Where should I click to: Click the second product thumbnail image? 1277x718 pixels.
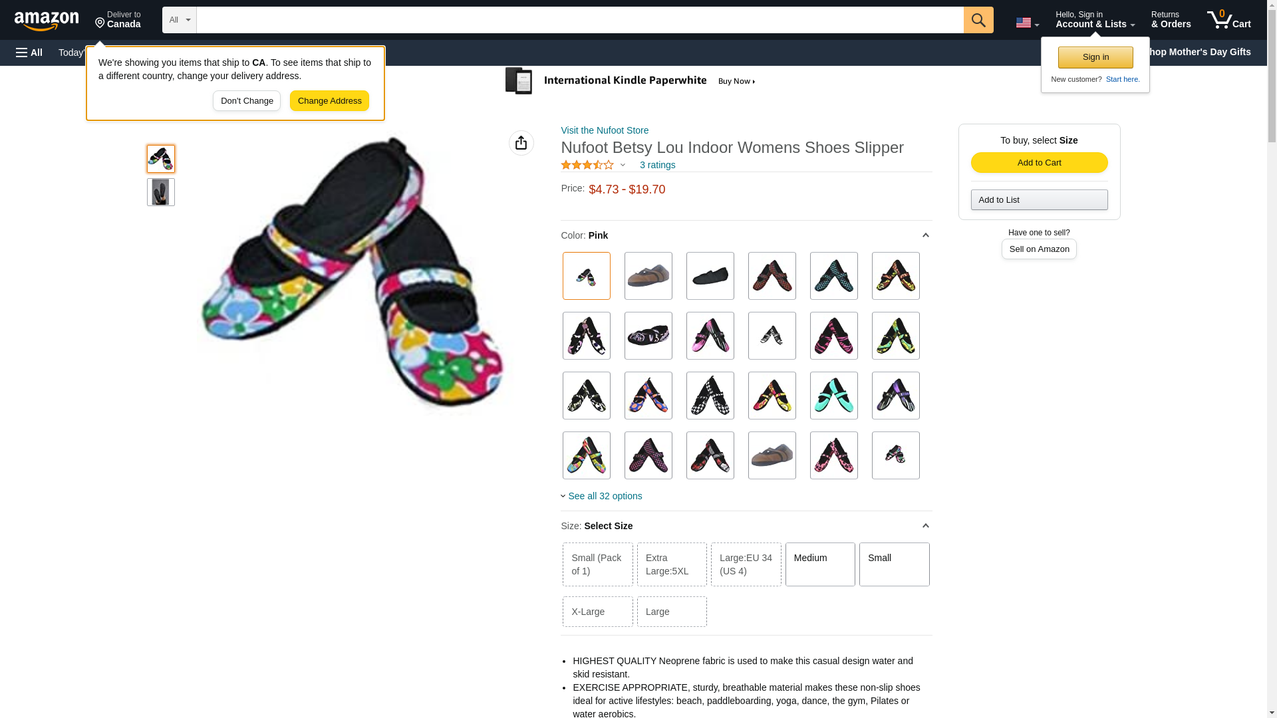160,192
